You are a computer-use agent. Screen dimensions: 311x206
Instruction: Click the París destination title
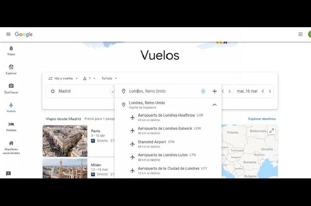[95, 131]
